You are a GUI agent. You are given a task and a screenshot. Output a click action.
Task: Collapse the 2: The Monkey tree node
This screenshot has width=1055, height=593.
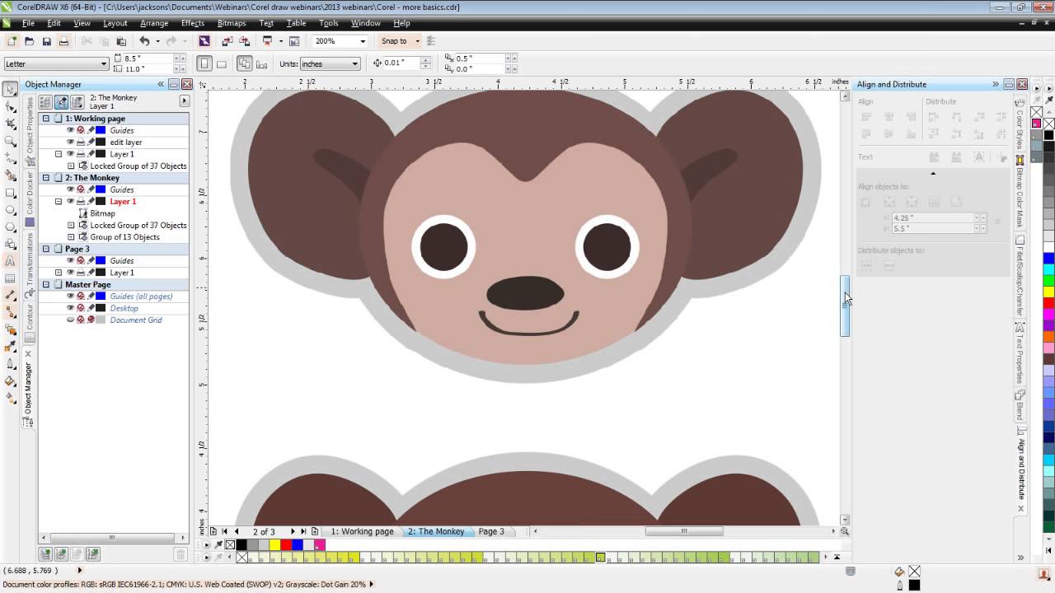(x=46, y=178)
